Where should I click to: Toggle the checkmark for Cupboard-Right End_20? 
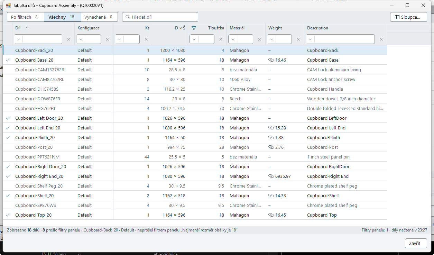[8, 176]
